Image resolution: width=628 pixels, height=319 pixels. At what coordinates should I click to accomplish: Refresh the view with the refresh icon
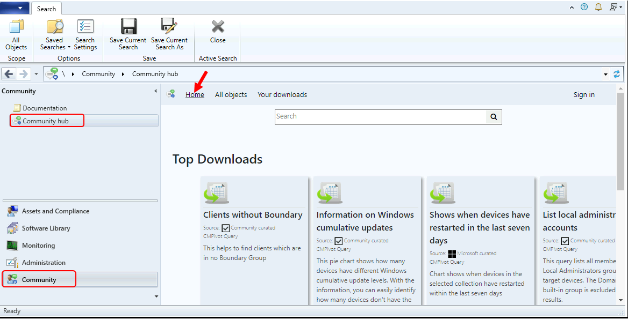click(x=617, y=74)
